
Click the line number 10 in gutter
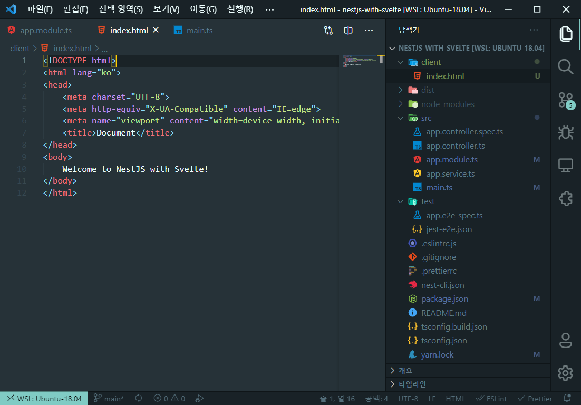[22, 169]
